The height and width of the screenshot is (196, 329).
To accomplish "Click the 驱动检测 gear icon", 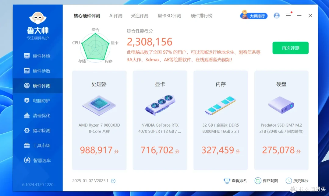I will click(27, 131).
